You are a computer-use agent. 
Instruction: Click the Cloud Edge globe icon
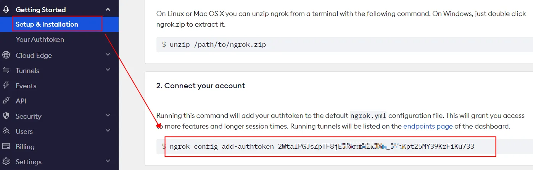point(6,55)
